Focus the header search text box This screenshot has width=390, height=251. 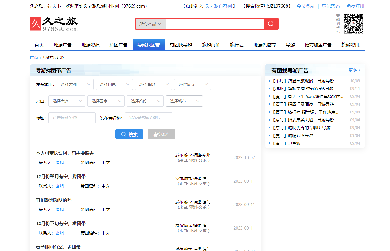[x=215, y=24]
